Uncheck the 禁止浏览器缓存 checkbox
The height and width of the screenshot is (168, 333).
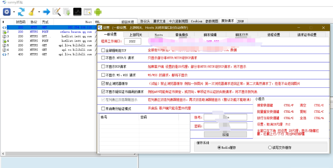[103, 83]
